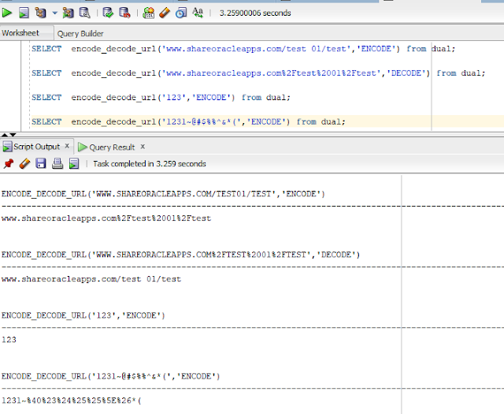Commit changes with the Commit icon
Screen dimensions: 504x414
[108, 13]
